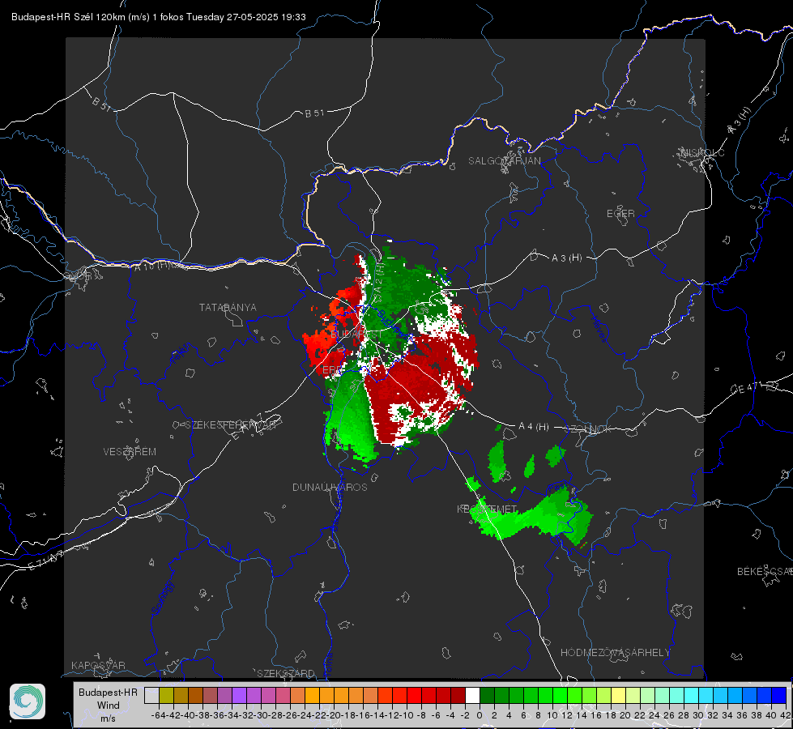Screen dimensions: 793x729
Task: Click the SZEKSZÁRD city label
Action: click(x=286, y=673)
